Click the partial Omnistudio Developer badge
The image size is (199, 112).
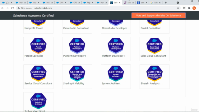pyautogui.click(x=116, y=23)
